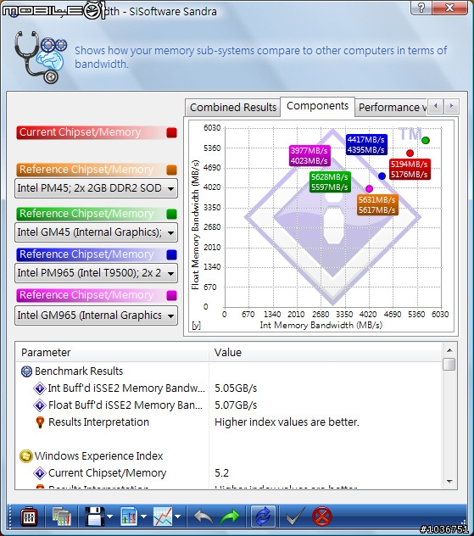Switch to the Combined Results tab
The height and width of the screenshot is (536, 474).
(232, 108)
